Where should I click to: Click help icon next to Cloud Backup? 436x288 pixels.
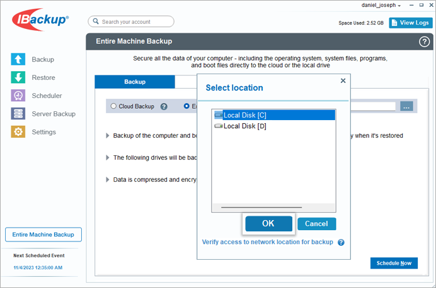click(164, 106)
